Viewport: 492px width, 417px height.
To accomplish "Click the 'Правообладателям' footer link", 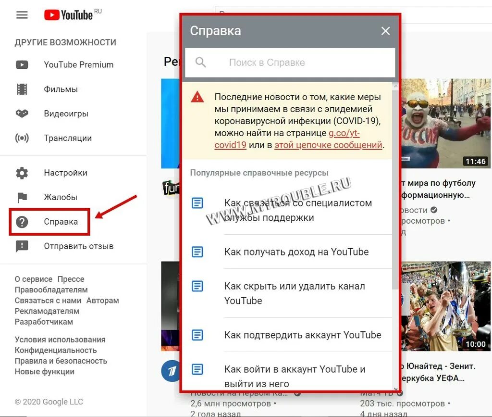I will [x=51, y=290].
